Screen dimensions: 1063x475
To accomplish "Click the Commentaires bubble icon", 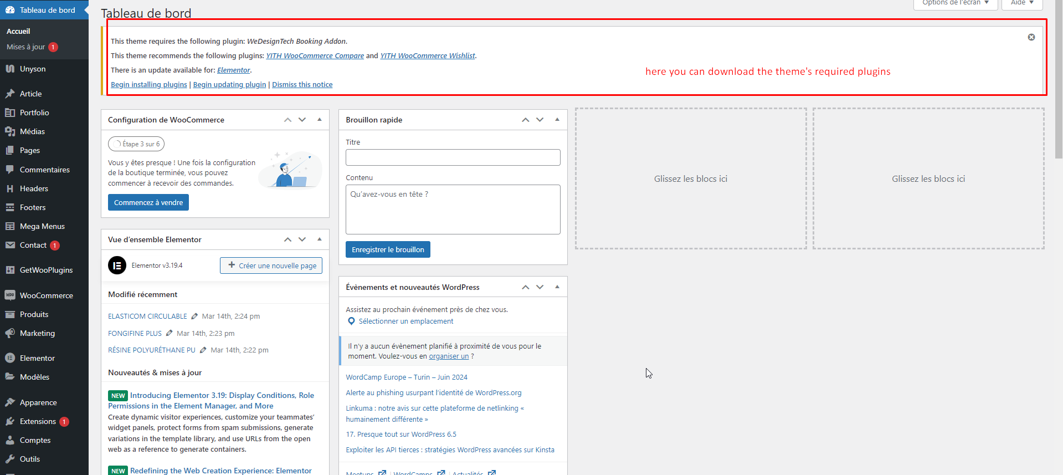I will 10,170.
